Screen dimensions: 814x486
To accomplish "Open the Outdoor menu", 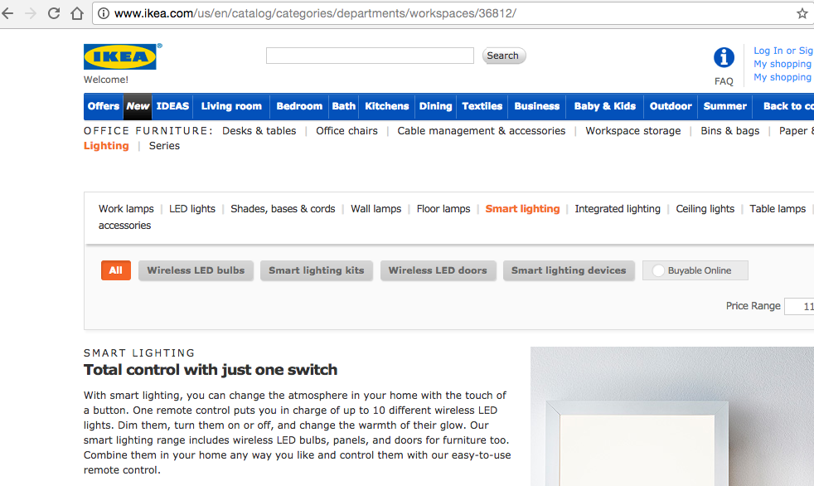I will [671, 106].
